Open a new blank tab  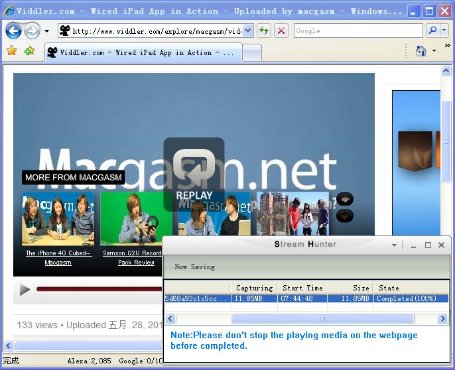251,53
